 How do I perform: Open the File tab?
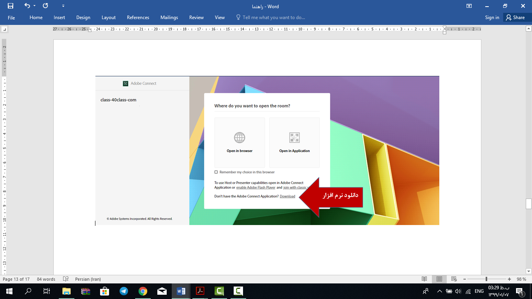pos(11,18)
